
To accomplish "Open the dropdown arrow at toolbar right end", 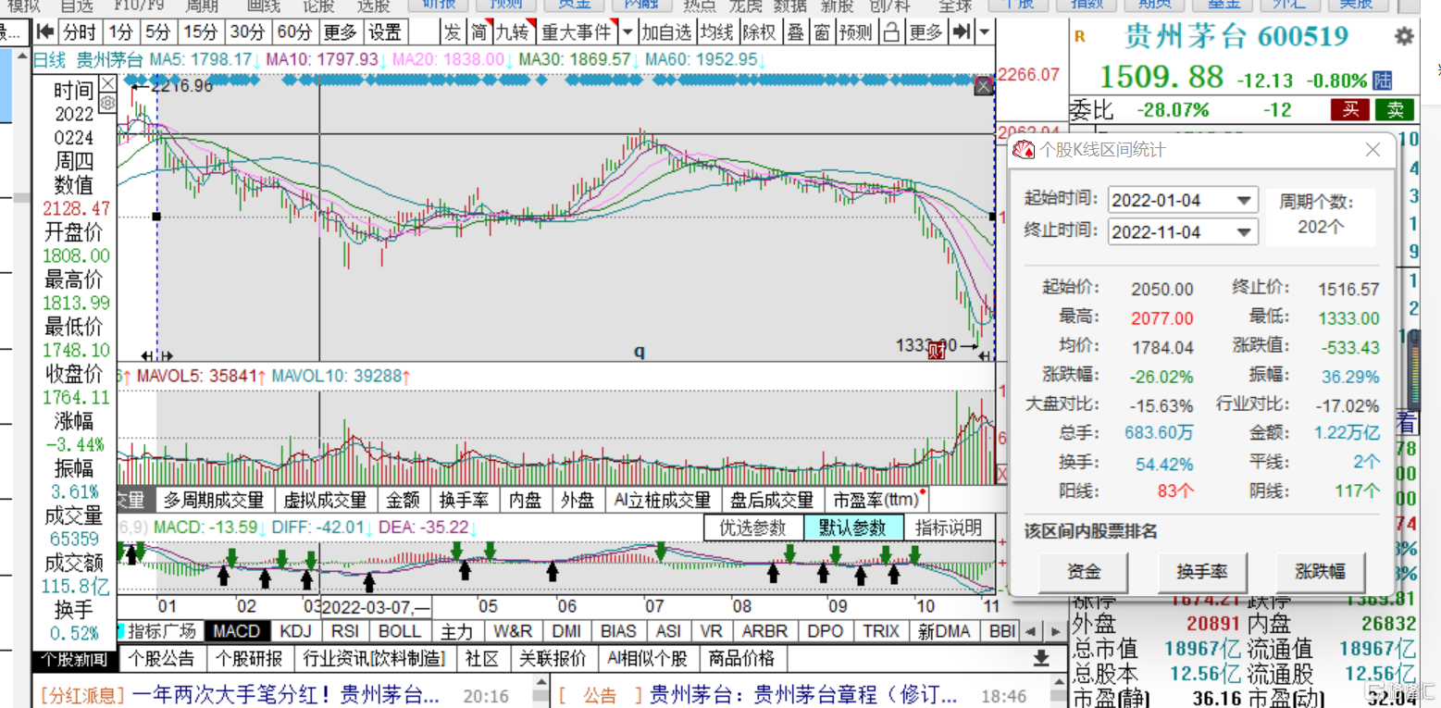I will point(985,32).
